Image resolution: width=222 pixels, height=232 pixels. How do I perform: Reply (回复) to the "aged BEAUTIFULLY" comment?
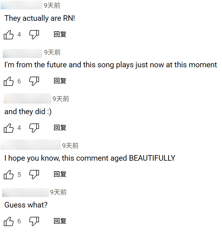60,175
